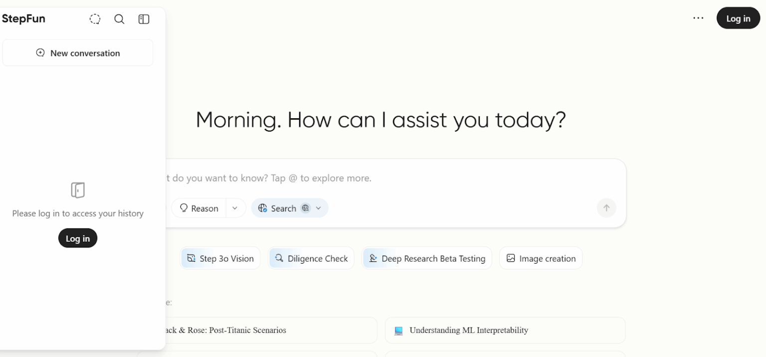This screenshot has width=766, height=357.
Task: Select the Diligence Check chip
Action: click(x=311, y=258)
